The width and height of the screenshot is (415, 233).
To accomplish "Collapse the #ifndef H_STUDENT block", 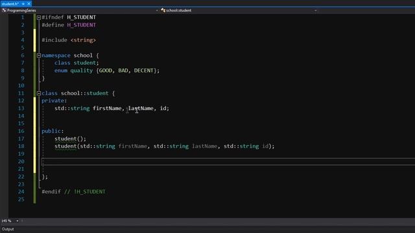I will click(39, 17).
